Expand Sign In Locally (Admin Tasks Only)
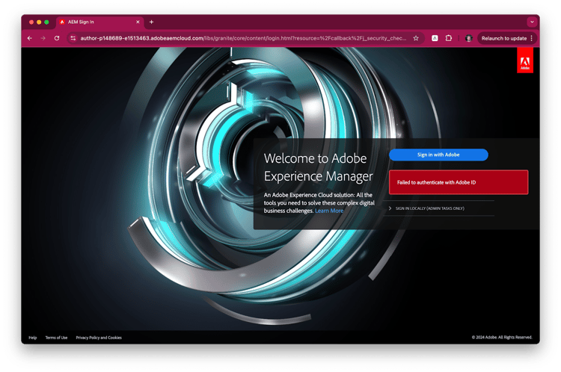The image size is (561, 372). click(x=426, y=208)
